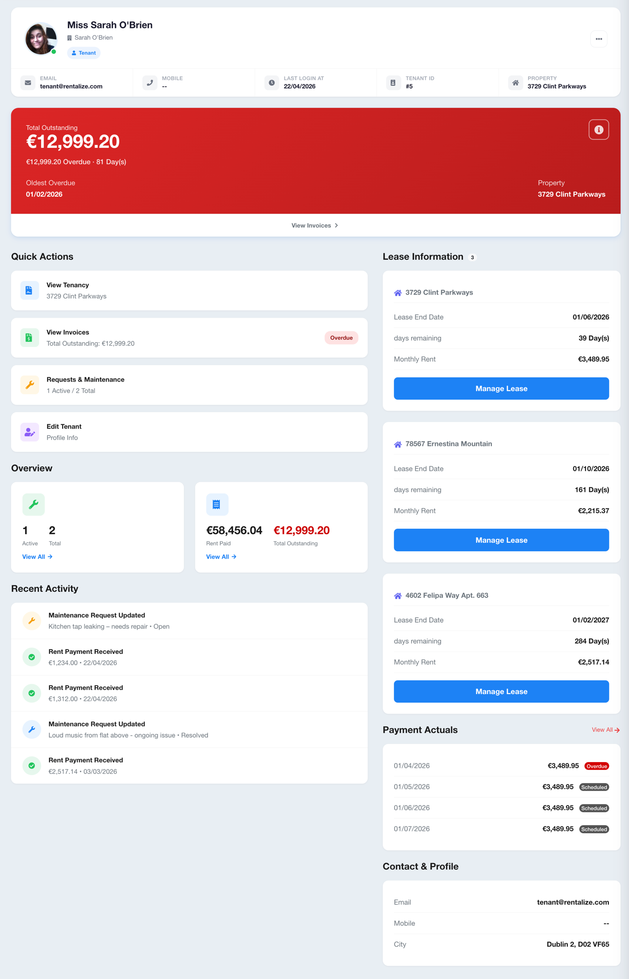
Task: Click the mobile phone icon
Action: click(x=150, y=83)
